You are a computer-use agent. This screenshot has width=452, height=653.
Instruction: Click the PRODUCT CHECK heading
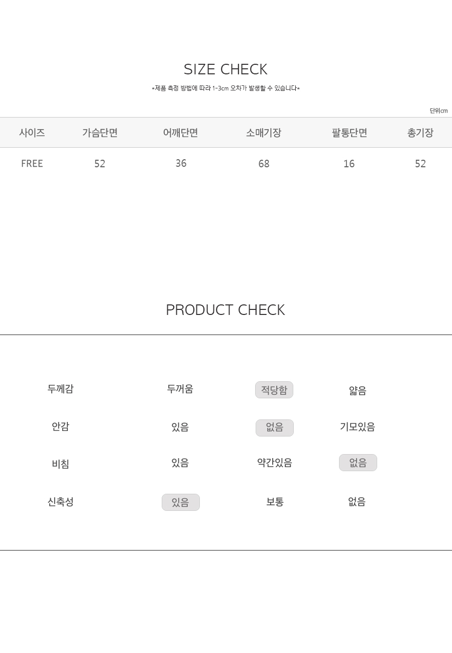(x=225, y=310)
